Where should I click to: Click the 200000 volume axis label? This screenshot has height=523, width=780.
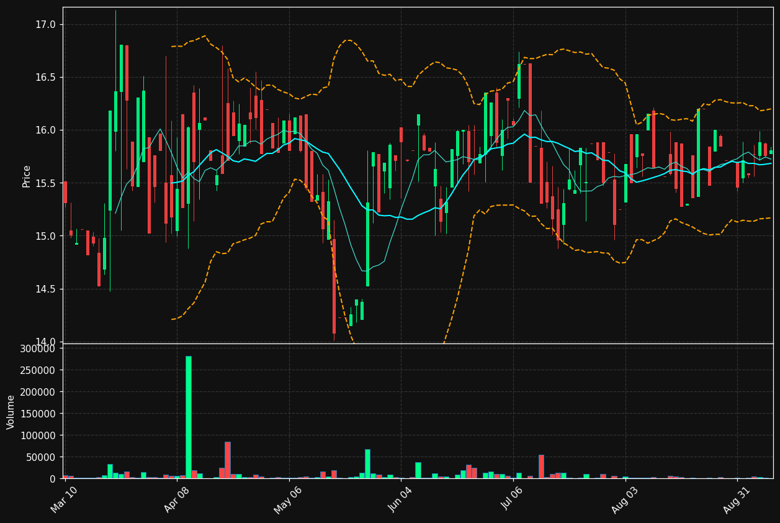pos(38,392)
